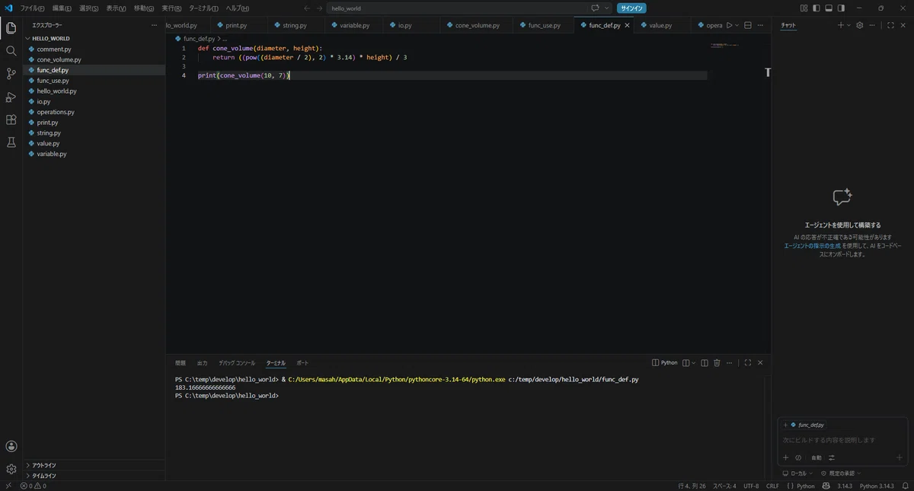Open editor more actions ellipsis
The height and width of the screenshot is (491, 914).
coord(760,25)
